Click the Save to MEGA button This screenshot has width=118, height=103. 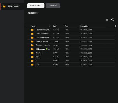[x=36, y=6]
